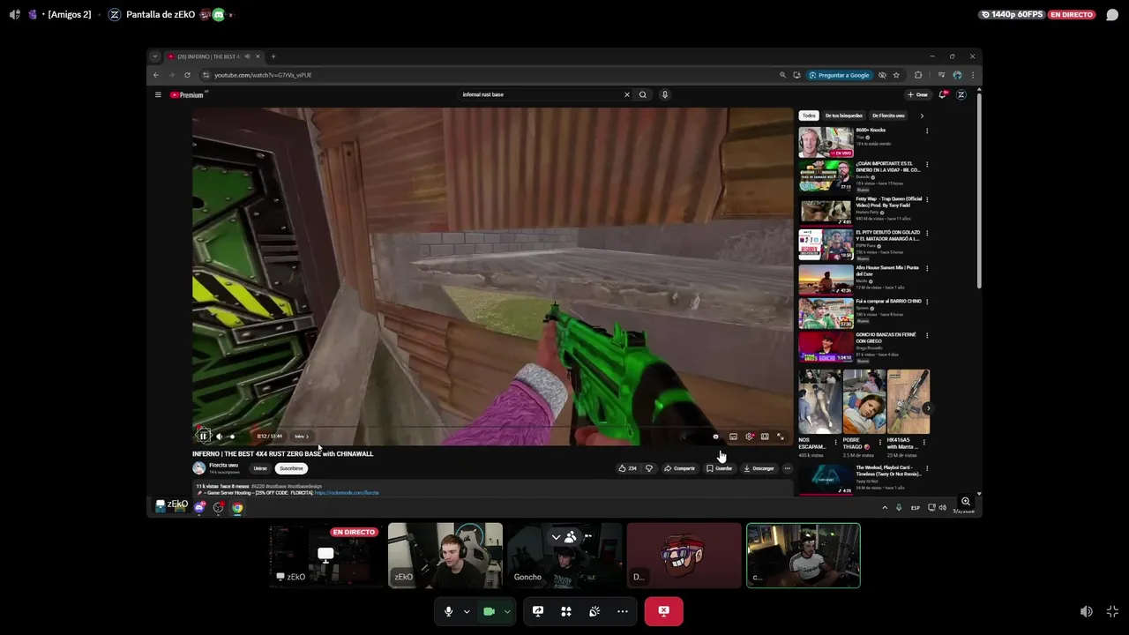
Task: Click Discord speaker icon at top left
Action: tap(14, 14)
